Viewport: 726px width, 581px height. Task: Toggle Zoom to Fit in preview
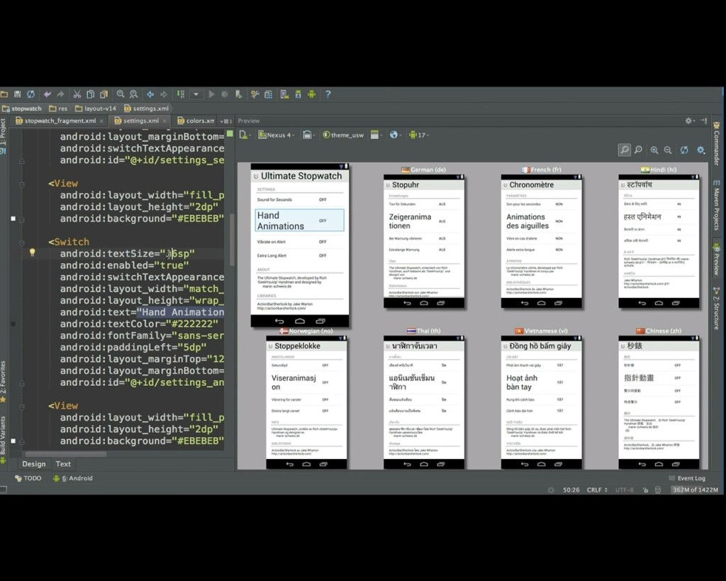pyautogui.click(x=625, y=150)
